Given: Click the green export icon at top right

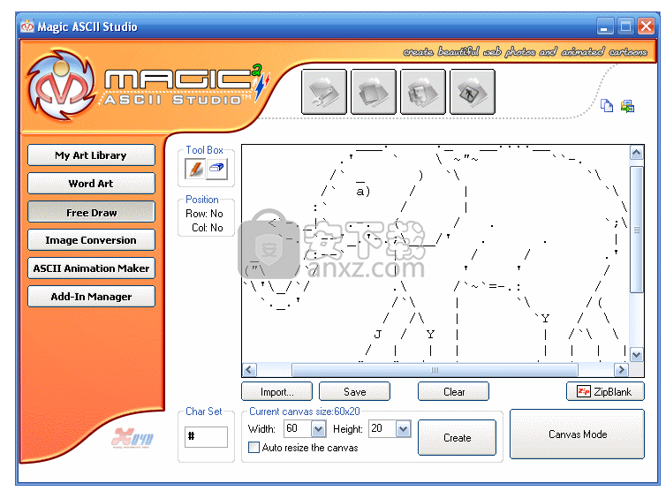Looking at the screenshot, I should point(627,106).
